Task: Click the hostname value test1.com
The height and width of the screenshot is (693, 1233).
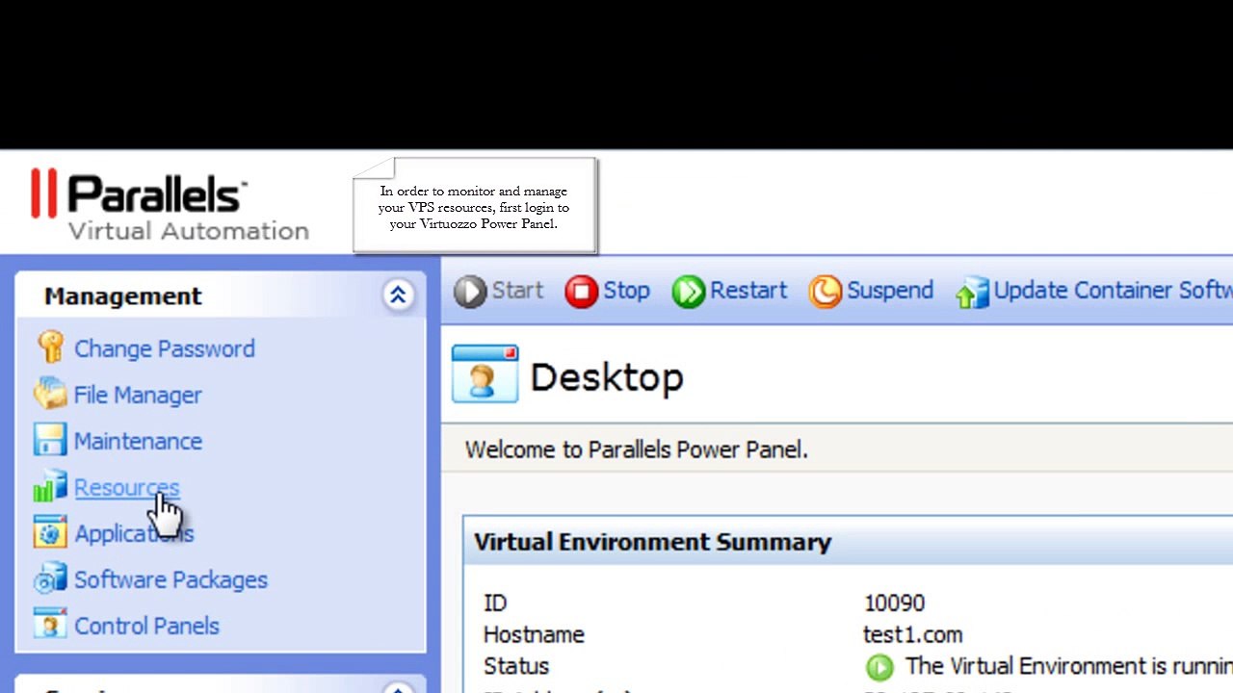Action: (912, 634)
